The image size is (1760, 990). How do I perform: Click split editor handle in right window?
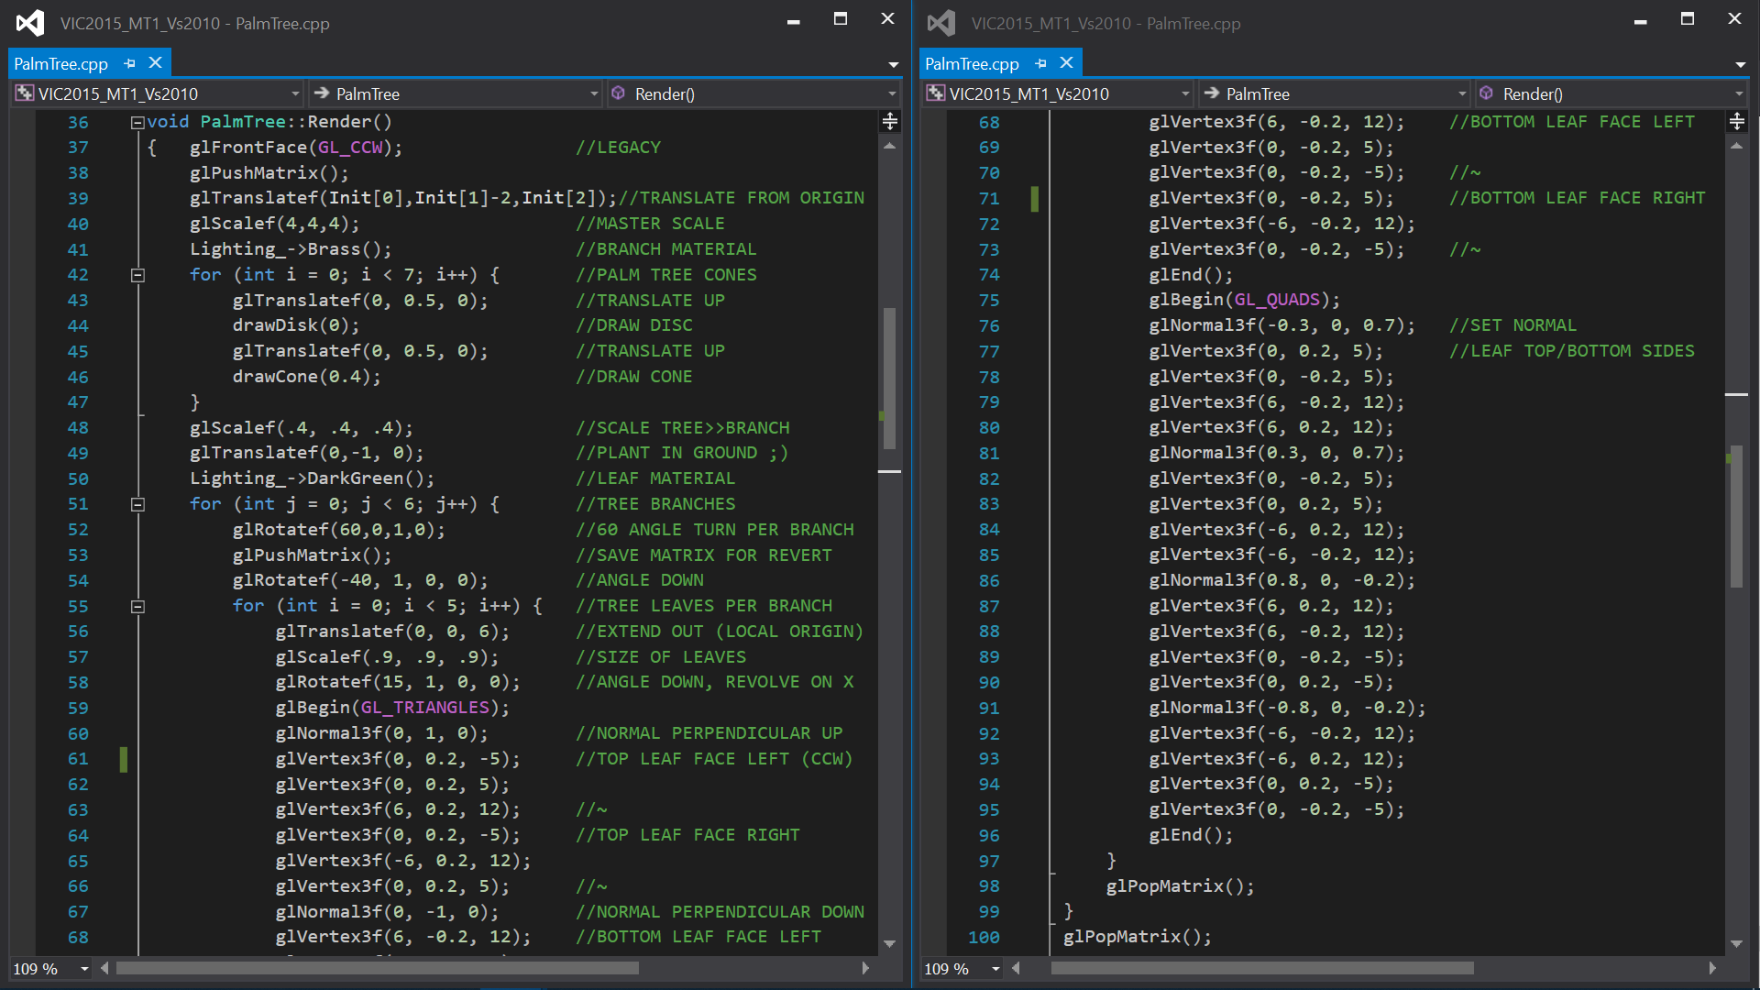[1736, 121]
